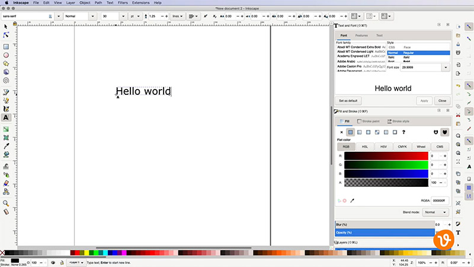474x267 pixels.
Task: Click the subscript toggle in text toolbar
Action: [x=214, y=16]
